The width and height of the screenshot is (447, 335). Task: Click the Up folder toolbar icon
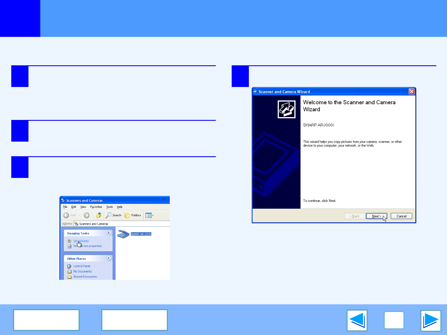99,215
